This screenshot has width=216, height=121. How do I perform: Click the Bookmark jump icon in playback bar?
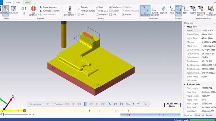tap(109, 104)
